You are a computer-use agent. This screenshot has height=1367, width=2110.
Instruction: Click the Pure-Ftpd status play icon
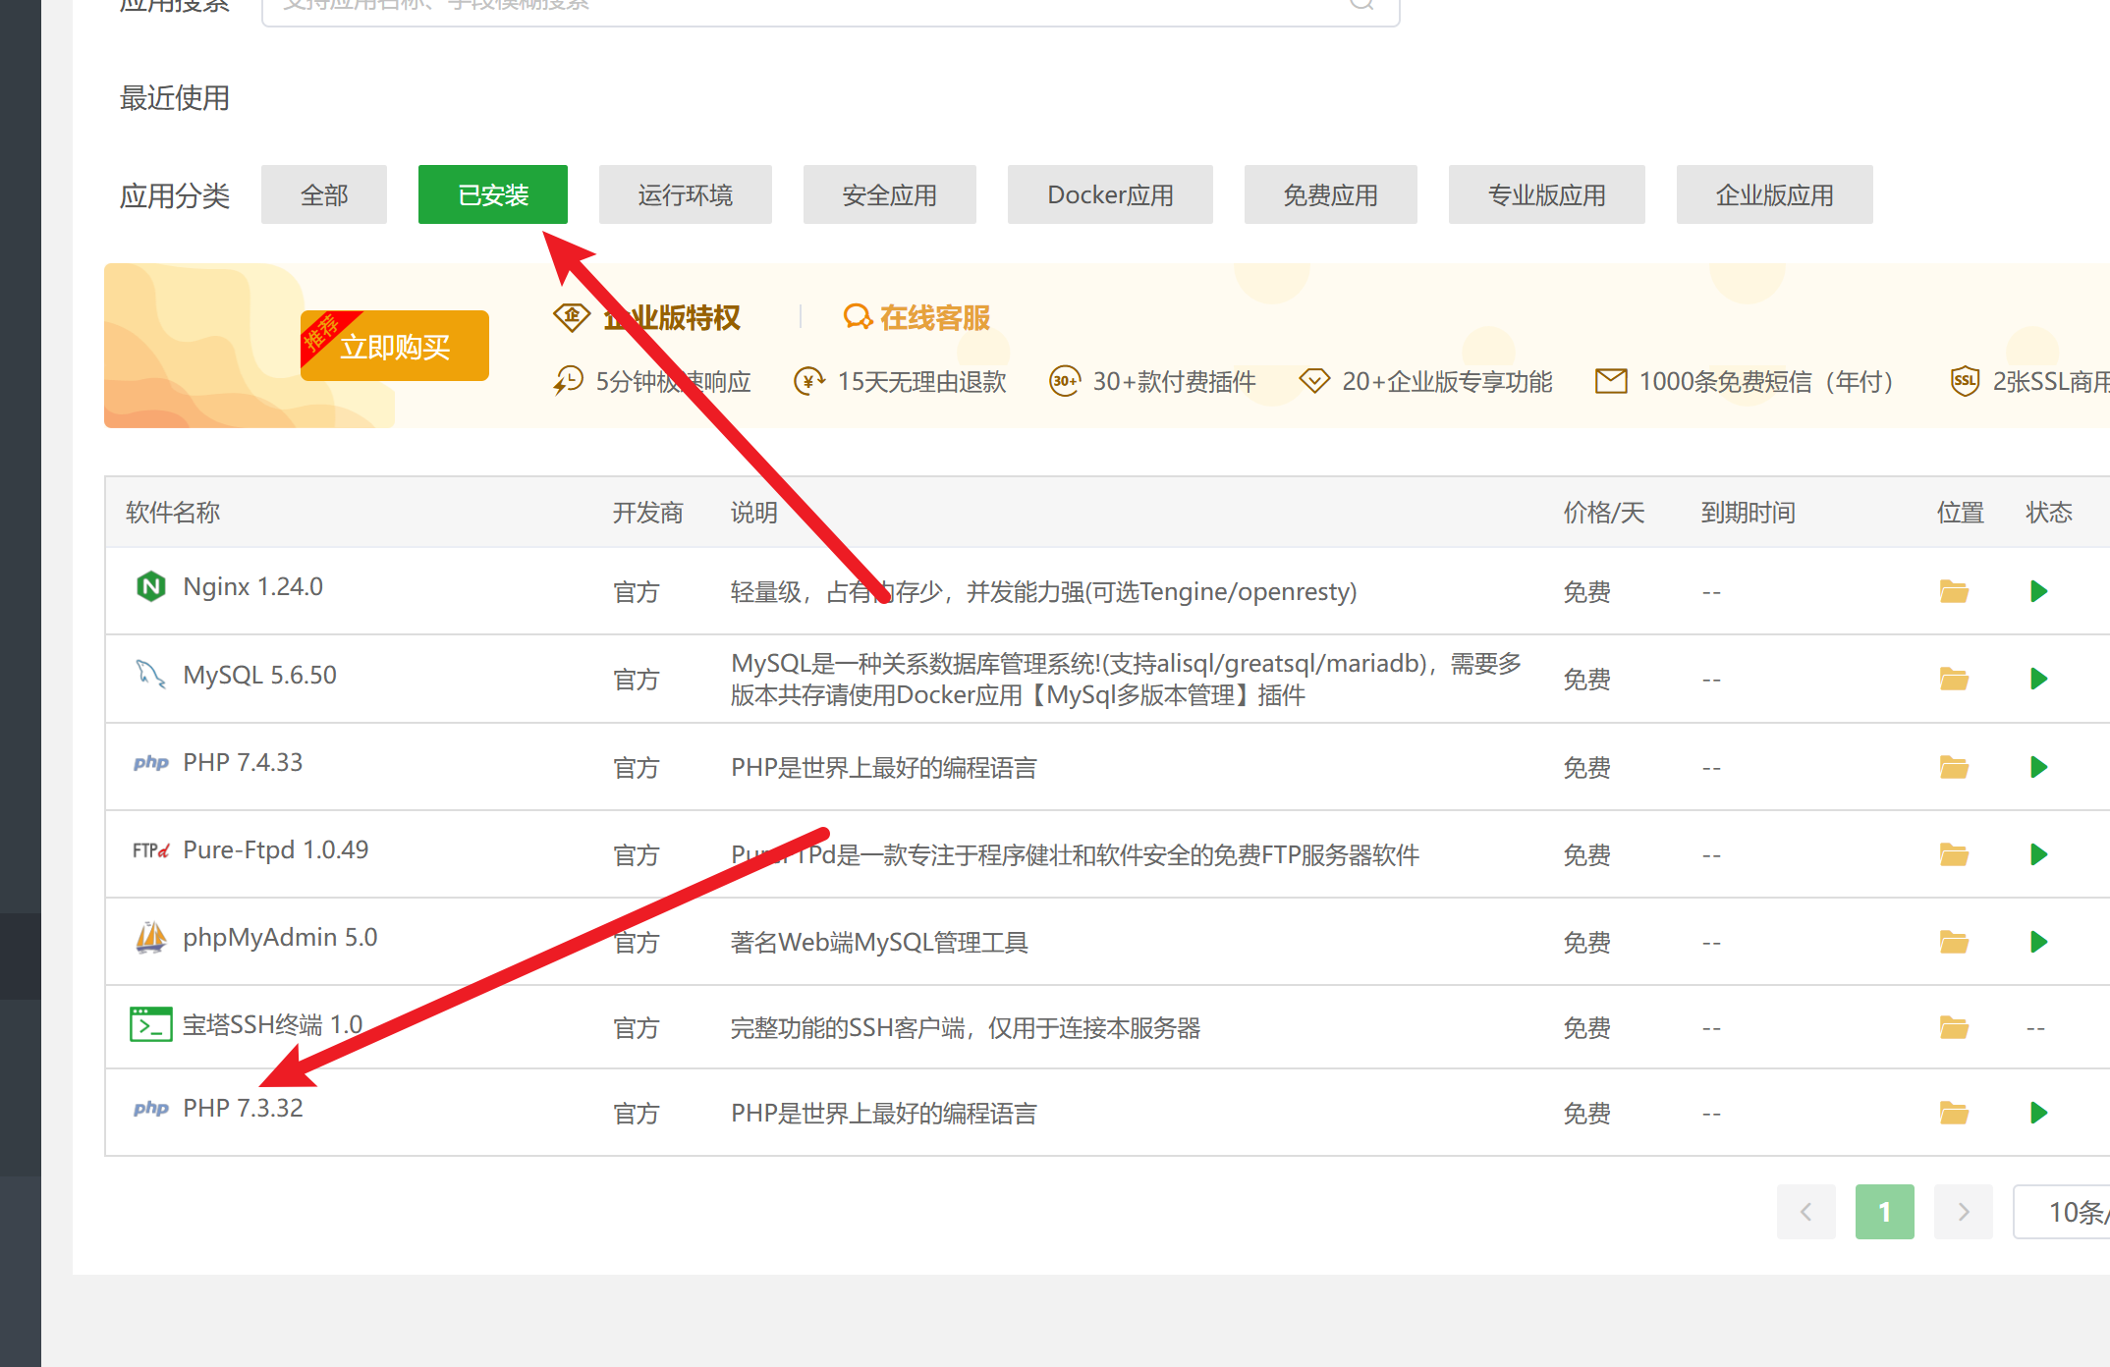pos(2038,854)
